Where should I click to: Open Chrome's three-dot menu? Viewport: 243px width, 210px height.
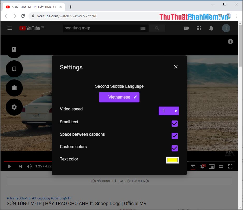pos(237,16)
